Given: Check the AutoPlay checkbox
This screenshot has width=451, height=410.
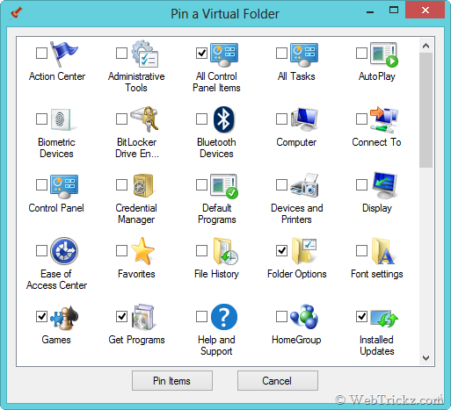Looking at the screenshot, I should pos(361,54).
